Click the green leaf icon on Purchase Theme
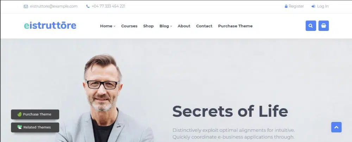The image size is (352, 142). (x=19, y=114)
